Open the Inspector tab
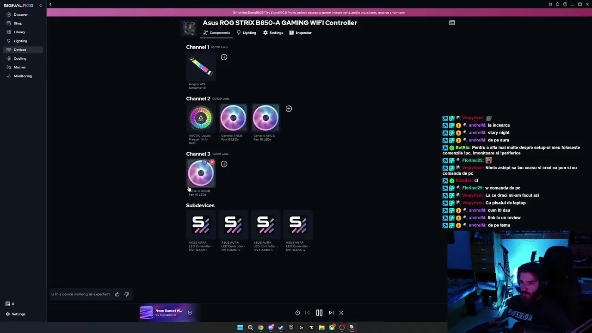Screen dimensions: 592x333 pyautogui.click(x=300, y=33)
